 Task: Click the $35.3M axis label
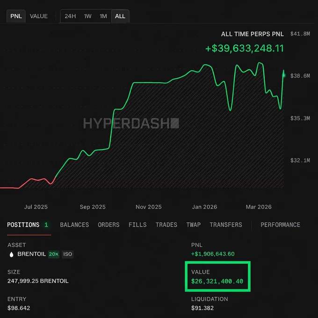pyautogui.click(x=300, y=118)
